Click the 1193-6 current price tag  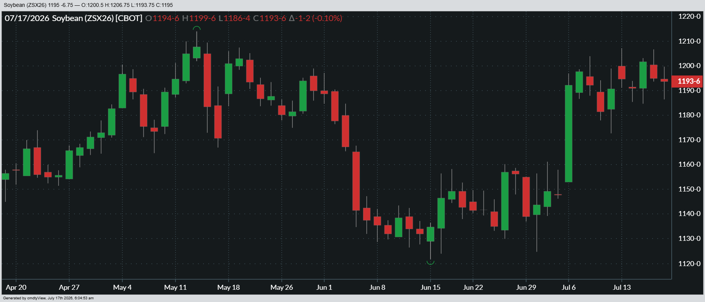[687, 81]
